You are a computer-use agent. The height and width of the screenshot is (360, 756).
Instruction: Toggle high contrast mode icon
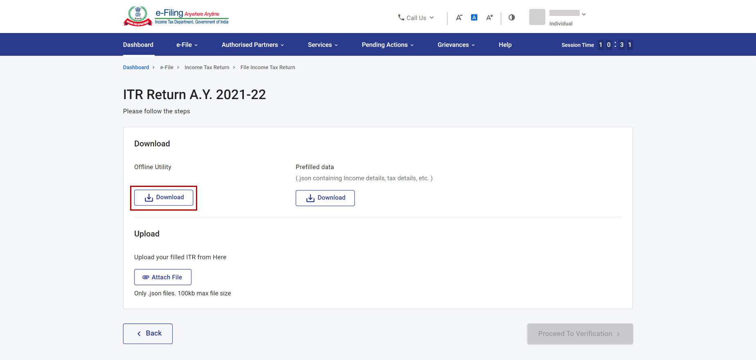point(511,18)
